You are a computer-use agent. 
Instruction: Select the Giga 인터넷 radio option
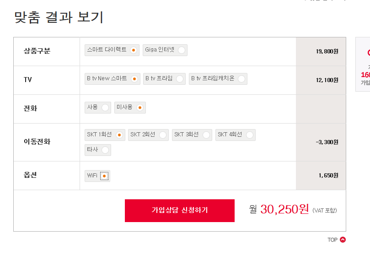[182, 50]
